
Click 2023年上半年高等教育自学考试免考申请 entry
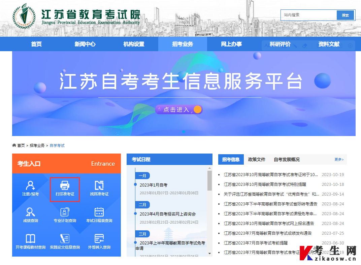pyautogui.click(x=170, y=246)
